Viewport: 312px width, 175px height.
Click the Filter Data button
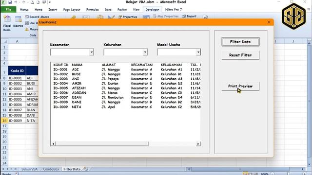tap(240, 42)
